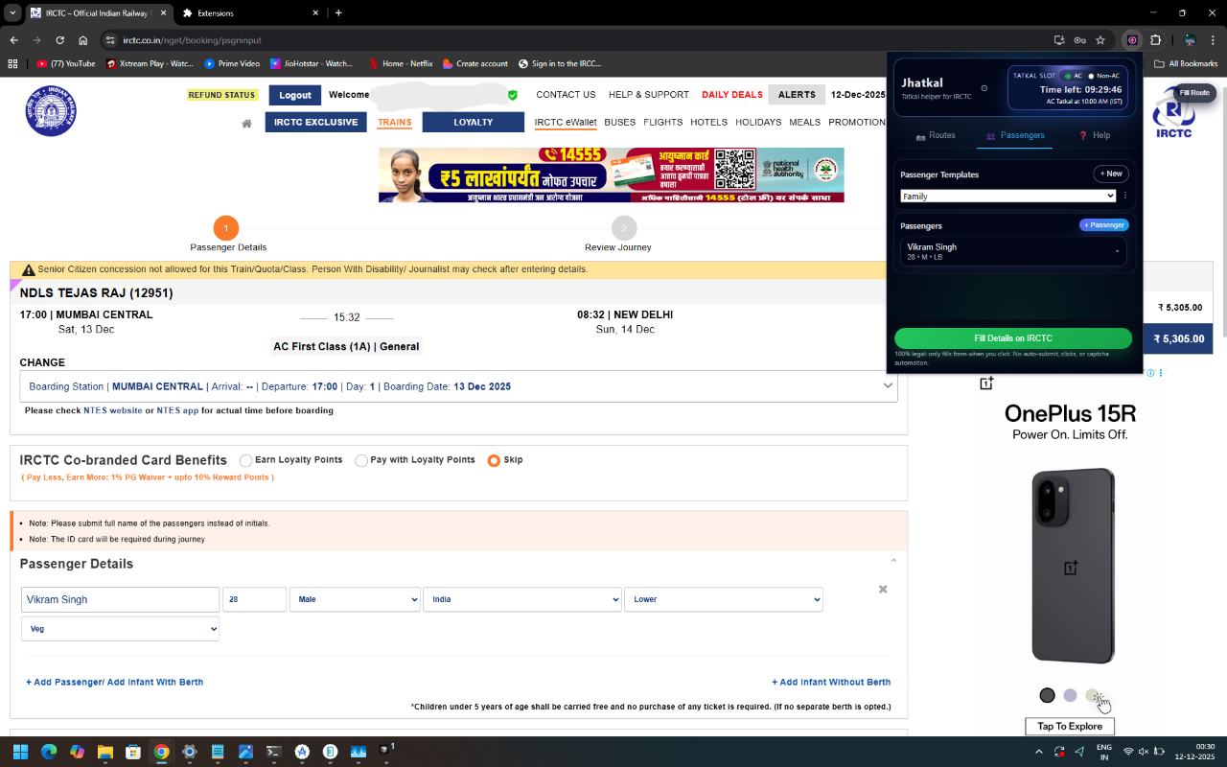This screenshot has width=1227, height=767.
Task: Open Jhatkal settings gear icon
Action: (984, 88)
